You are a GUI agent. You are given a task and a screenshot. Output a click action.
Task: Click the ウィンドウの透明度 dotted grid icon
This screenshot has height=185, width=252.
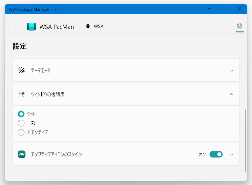click(x=22, y=94)
